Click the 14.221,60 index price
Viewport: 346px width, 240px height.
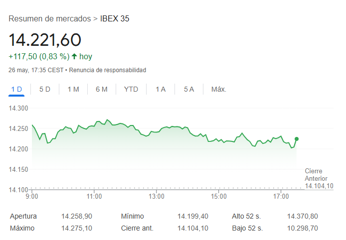coord(45,40)
